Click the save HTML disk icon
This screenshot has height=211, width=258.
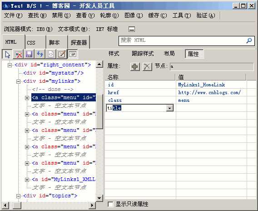tap(29, 54)
